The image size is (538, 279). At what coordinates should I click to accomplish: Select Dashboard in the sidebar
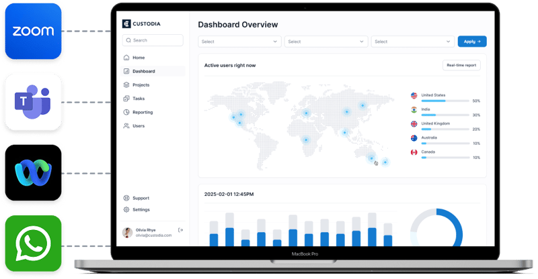tap(153, 71)
